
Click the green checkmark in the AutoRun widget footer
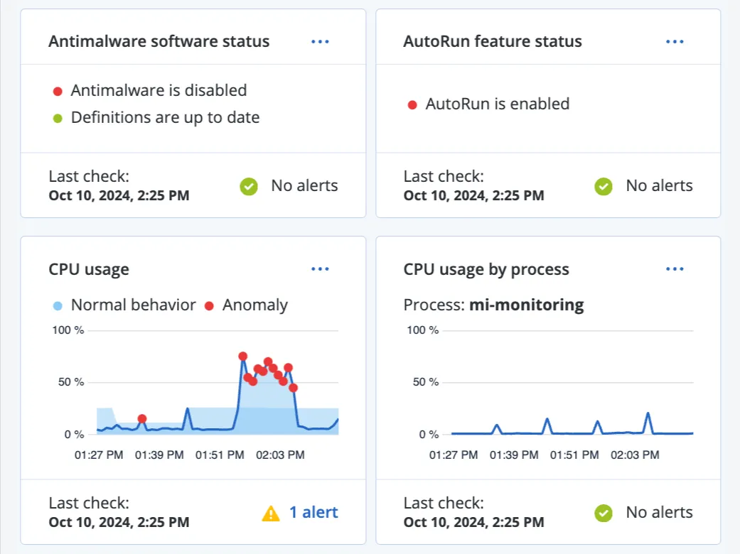click(603, 186)
